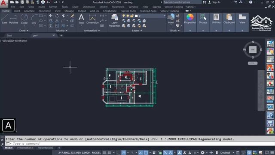
Task: Toggle the layer lightbulb on/off icon
Action: coord(123,16)
